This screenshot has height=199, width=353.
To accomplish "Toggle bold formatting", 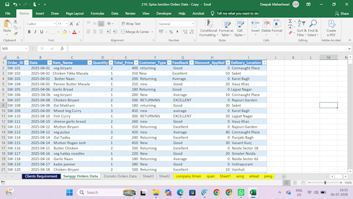I will click(29, 32).
